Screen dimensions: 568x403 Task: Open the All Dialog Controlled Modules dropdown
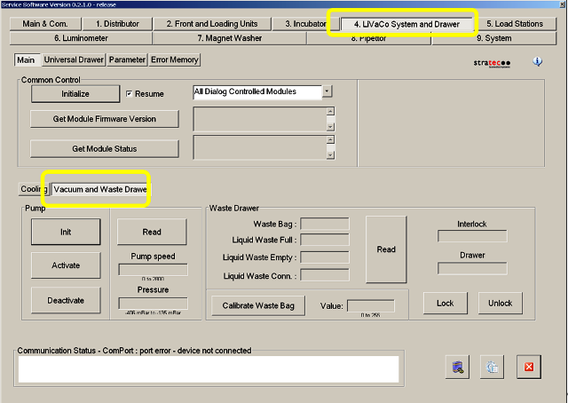327,91
